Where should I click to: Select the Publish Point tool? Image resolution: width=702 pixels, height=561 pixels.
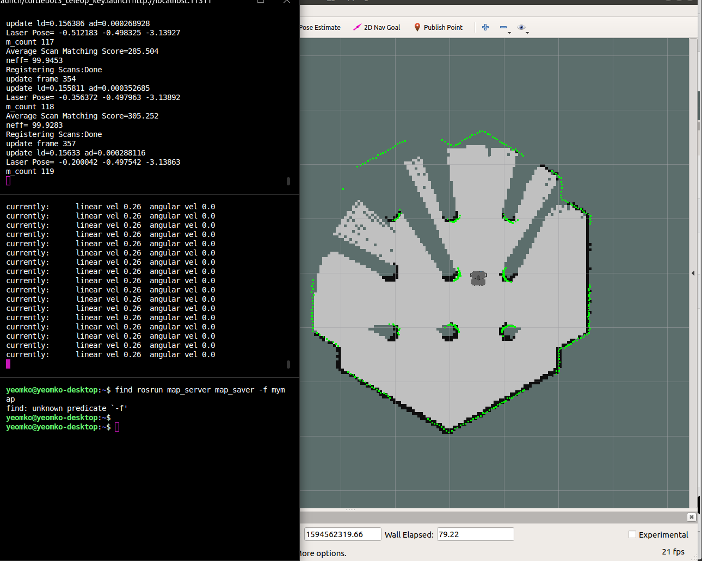click(x=438, y=27)
